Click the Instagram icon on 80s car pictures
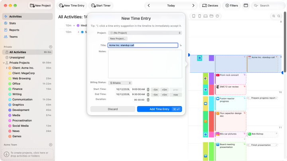Viewport: 287px width, 161px height. [x=218, y=134]
